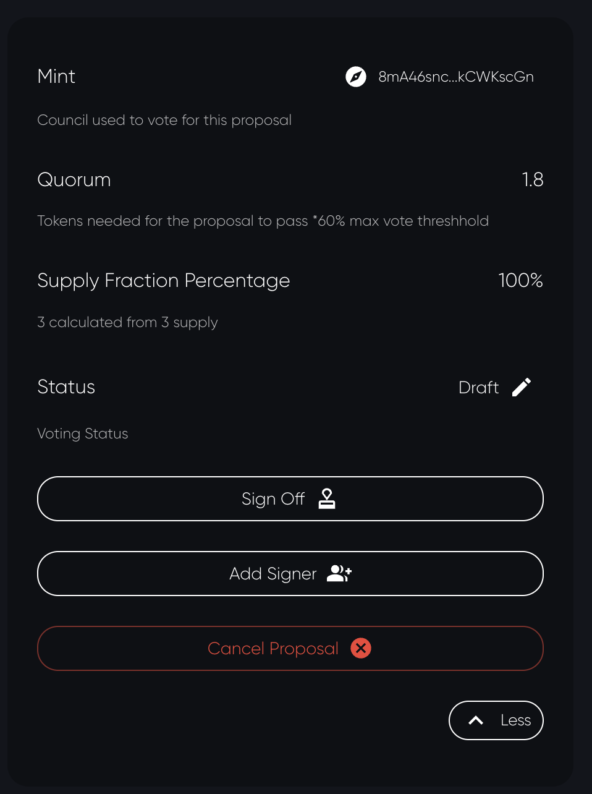Click the Quorum heading

coord(74,180)
